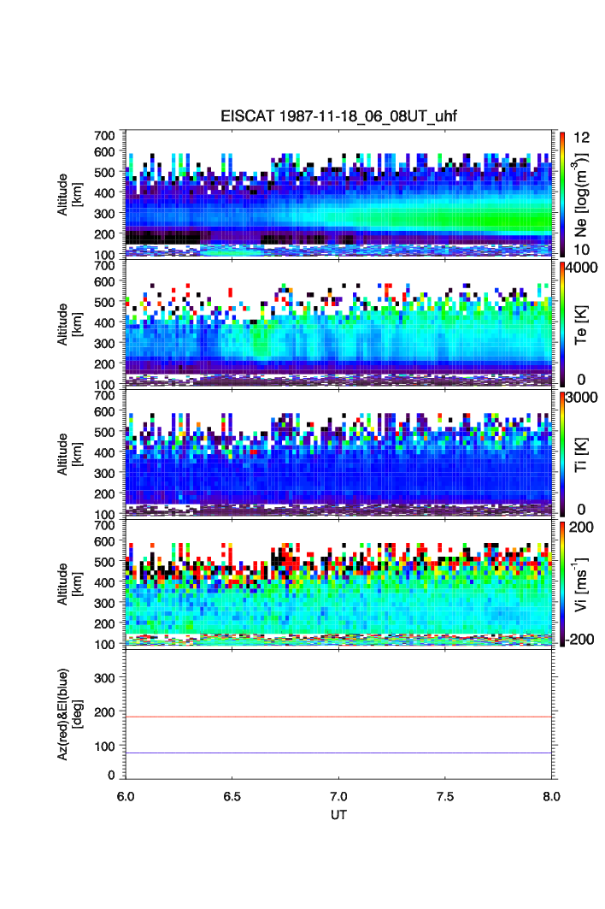Viewport: 605px width, 909px height.
Task: Click the 7.0 tick label on UT axis
Action: [339, 795]
